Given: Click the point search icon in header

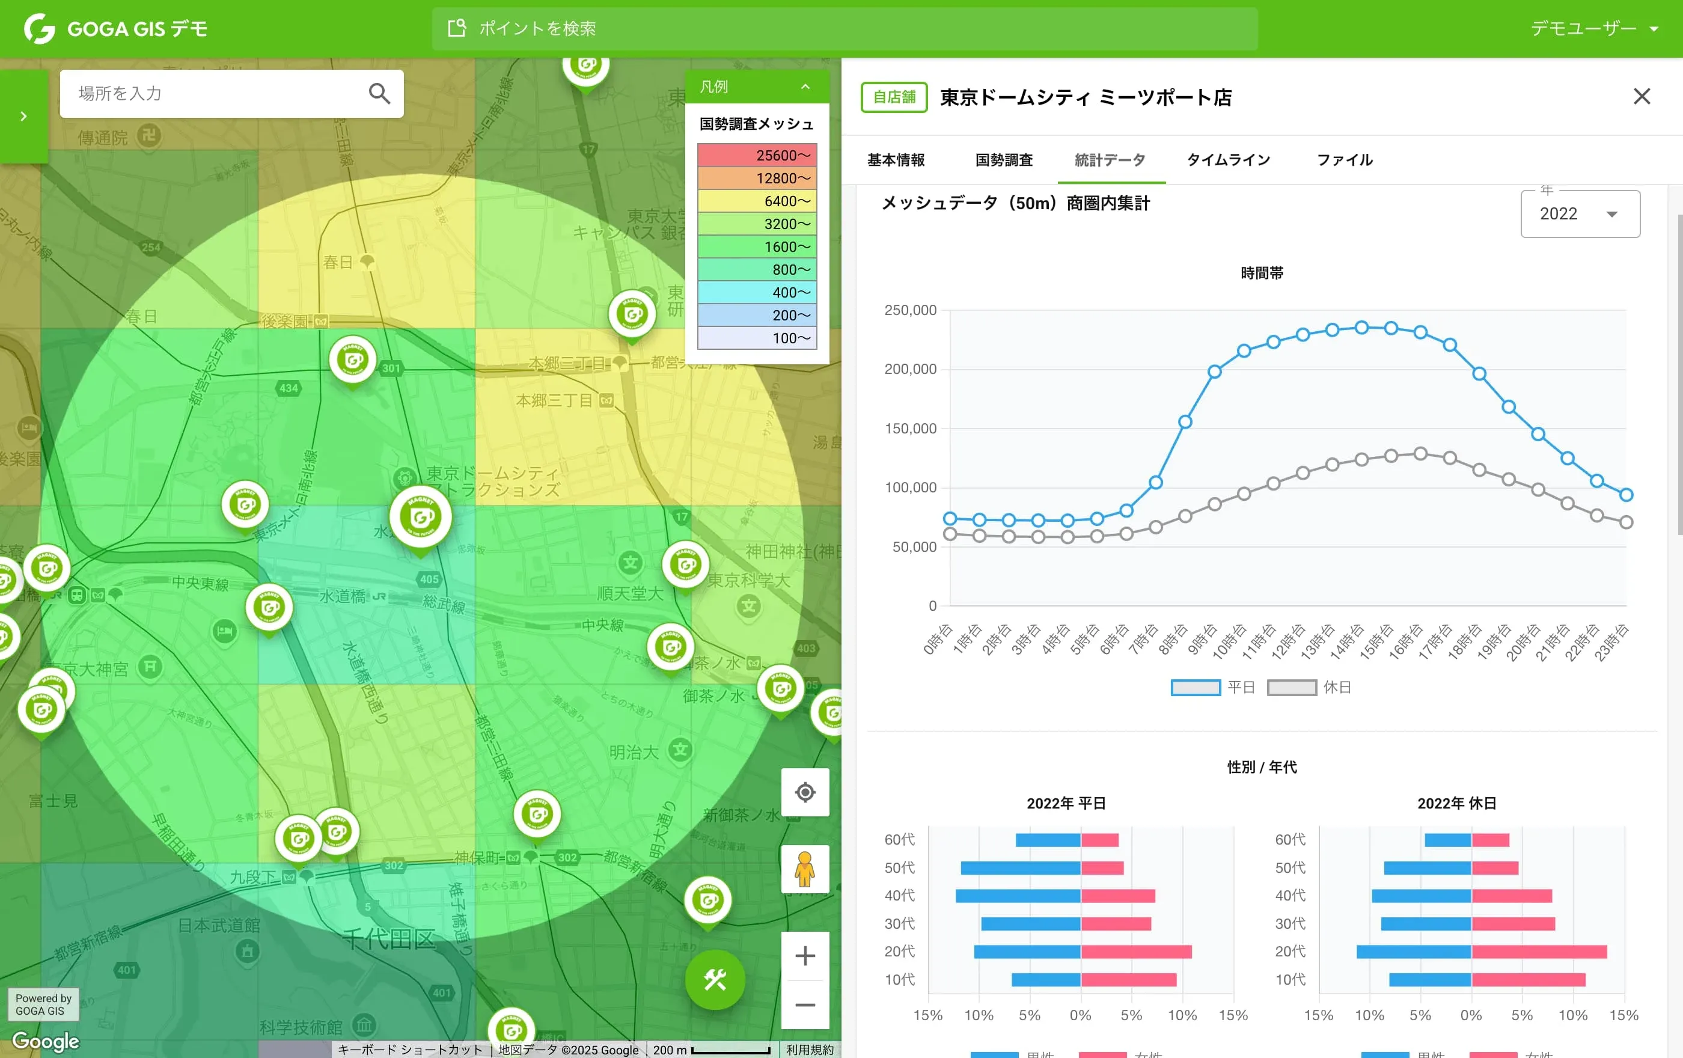Looking at the screenshot, I should pos(456,29).
